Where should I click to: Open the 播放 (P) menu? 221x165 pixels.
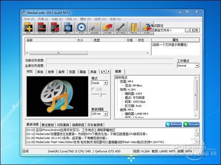[85, 19]
